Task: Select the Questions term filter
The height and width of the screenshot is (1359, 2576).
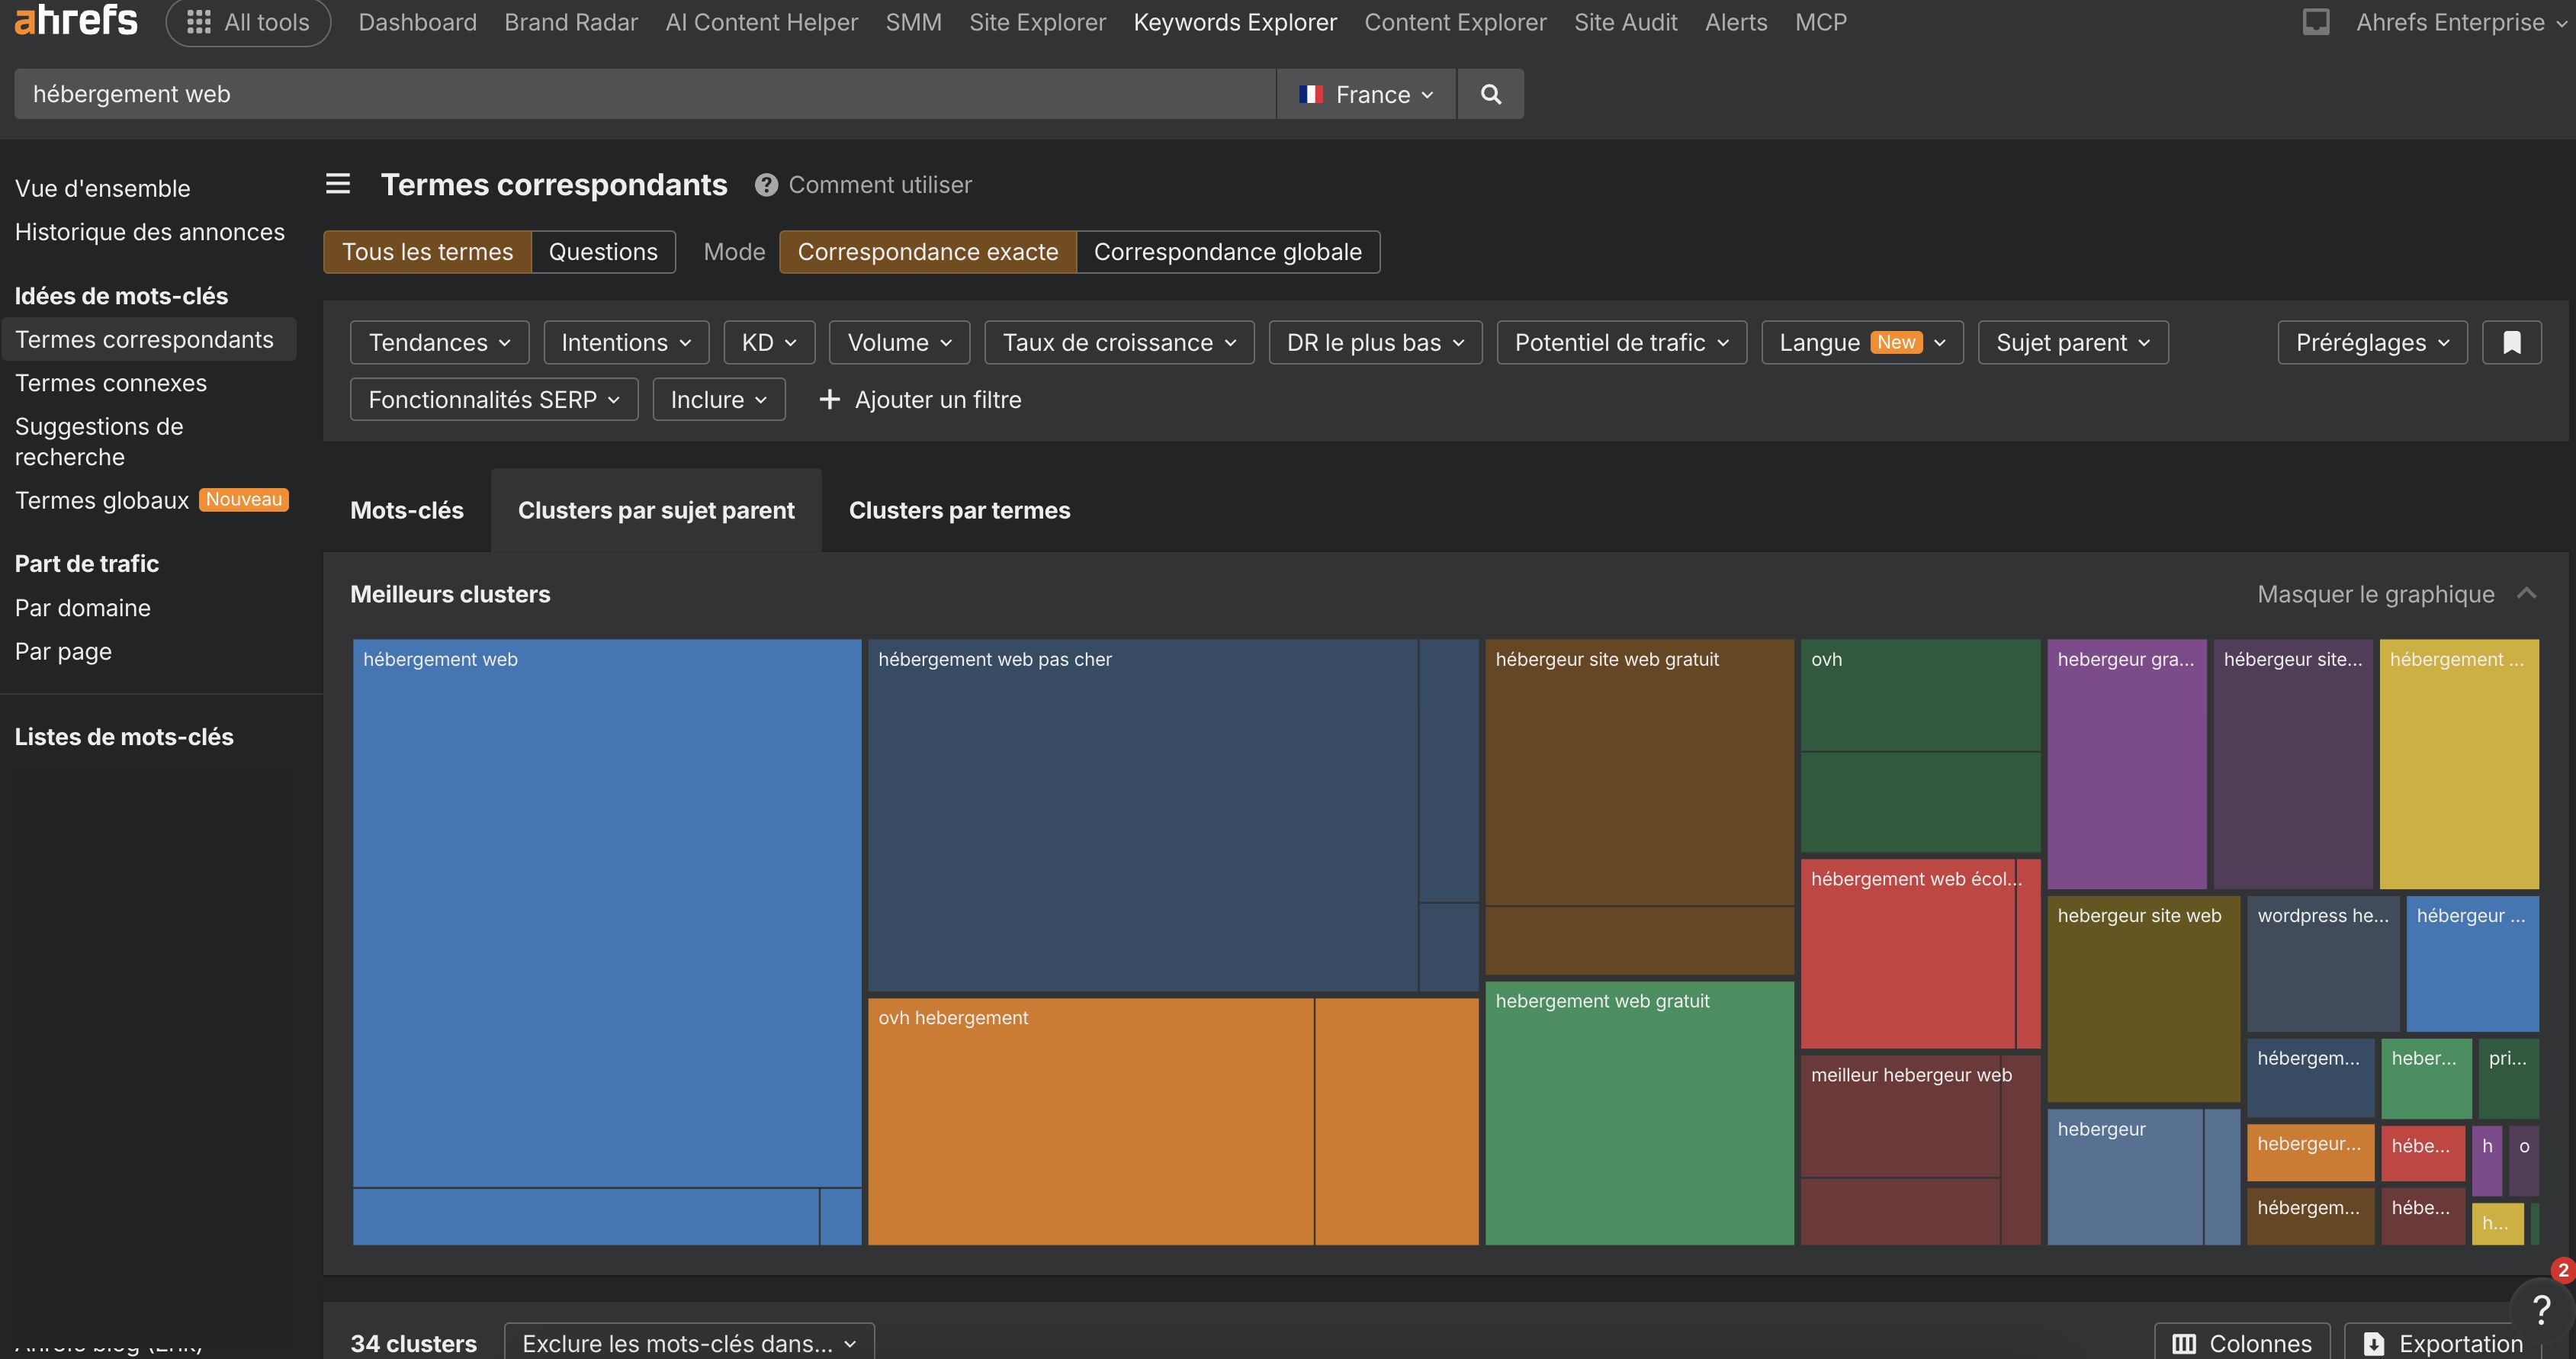Action: 603,252
